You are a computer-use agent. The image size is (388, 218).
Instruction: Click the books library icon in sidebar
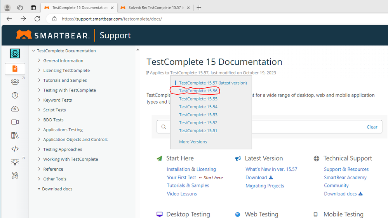pos(15,135)
